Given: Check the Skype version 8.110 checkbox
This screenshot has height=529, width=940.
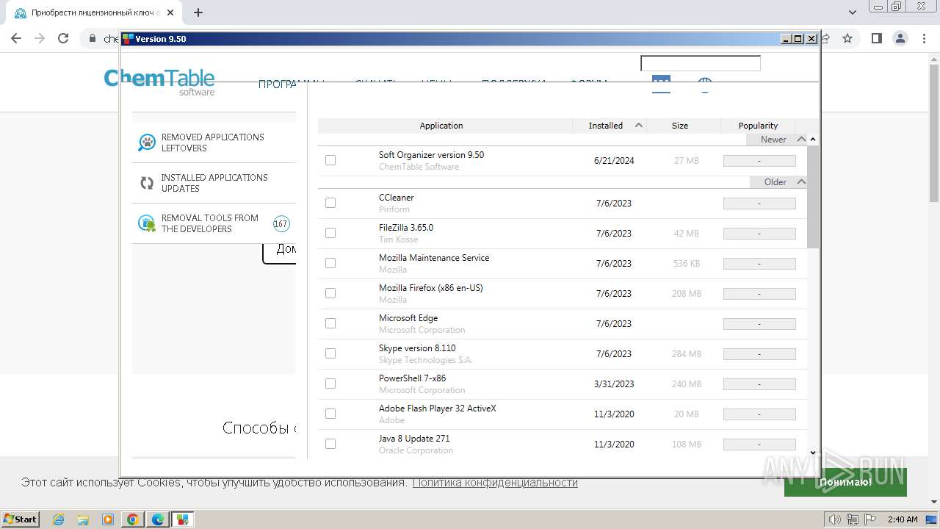Looking at the screenshot, I should (x=330, y=353).
